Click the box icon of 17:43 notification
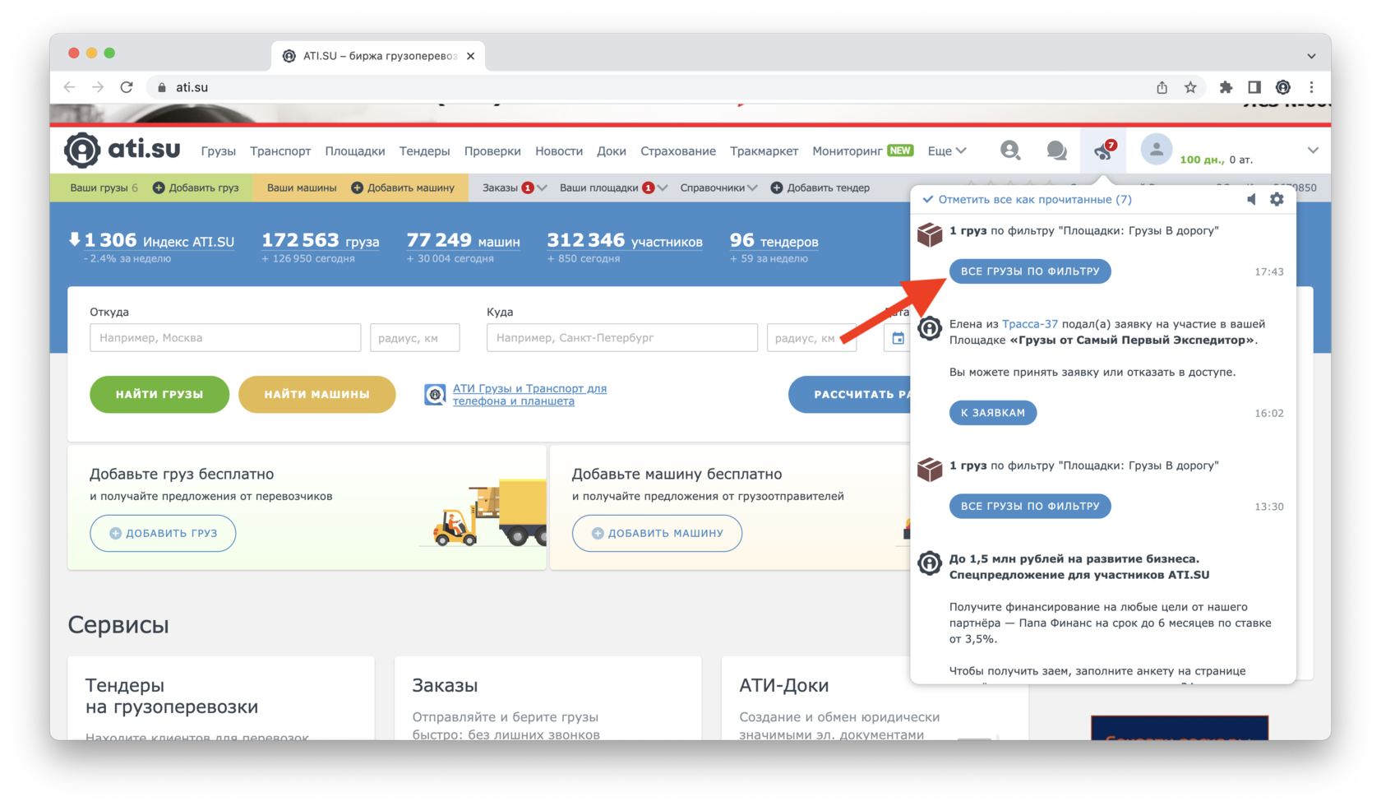The width and height of the screenshot is (1381, 806). pyautogui.click(x=930, y=234)
